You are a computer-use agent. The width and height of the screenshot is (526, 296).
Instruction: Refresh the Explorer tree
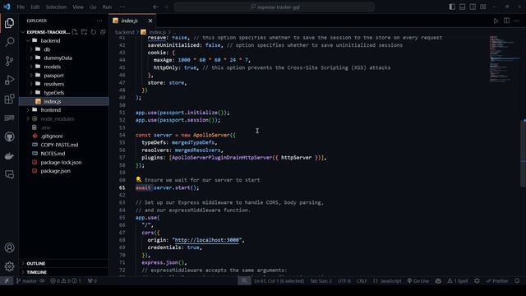[x=94, y=32]
